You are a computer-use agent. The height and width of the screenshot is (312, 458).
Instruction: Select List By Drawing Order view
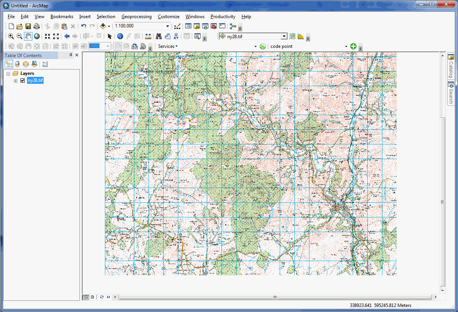[9, 64]
